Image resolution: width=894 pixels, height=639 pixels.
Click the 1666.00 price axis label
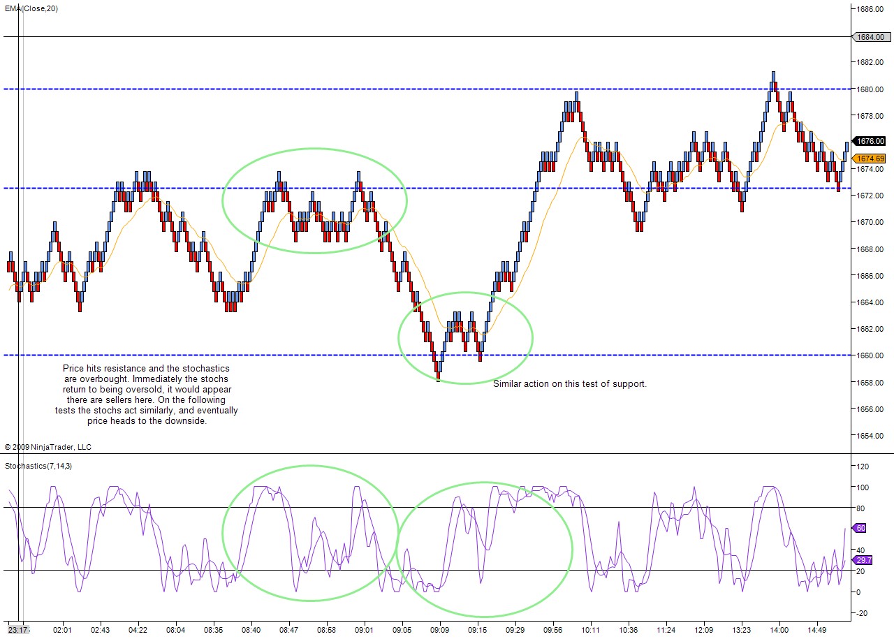tap(870, 276)
